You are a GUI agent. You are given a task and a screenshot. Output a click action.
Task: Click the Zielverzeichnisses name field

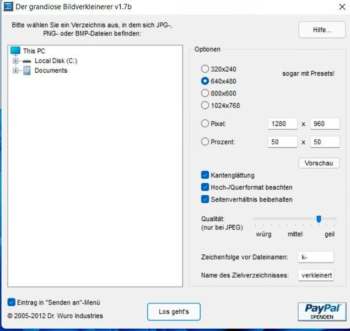316,275
